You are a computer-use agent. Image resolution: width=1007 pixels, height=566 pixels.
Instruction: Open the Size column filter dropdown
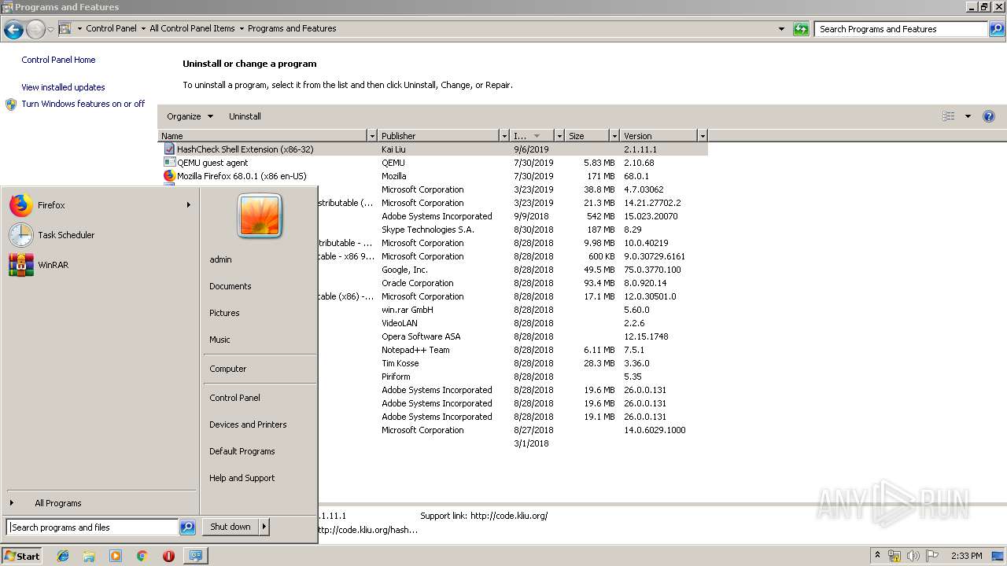pyautogui.click(x=614, y=136)
